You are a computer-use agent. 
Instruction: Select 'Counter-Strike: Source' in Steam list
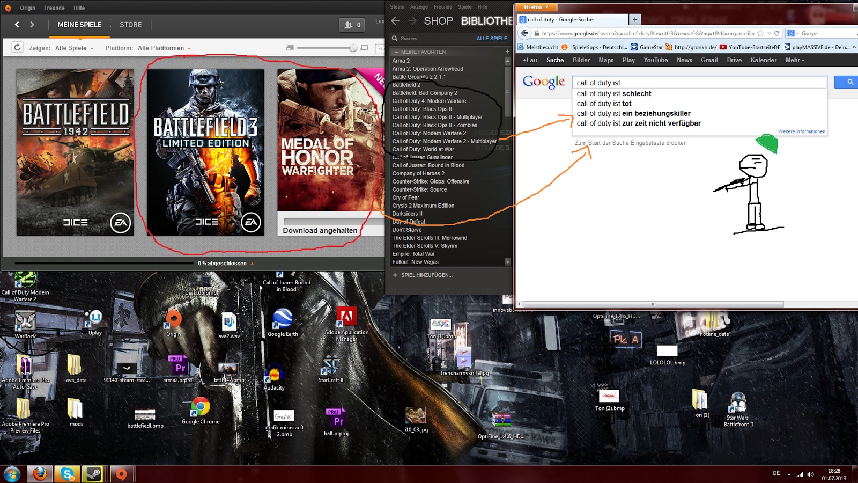point(419,189)
